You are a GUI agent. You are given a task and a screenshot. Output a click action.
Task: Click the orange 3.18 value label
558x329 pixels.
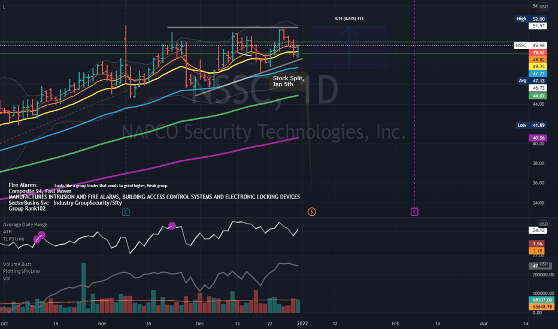click(536, 251)
